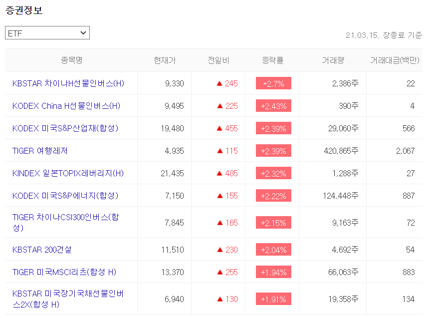The height and width of the screenshot is (318, 430).
Task: Click trading value 2,067
Action: pos(406,151)
